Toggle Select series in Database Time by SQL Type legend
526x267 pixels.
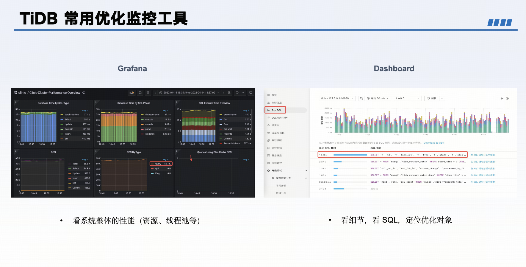point(68,119)
